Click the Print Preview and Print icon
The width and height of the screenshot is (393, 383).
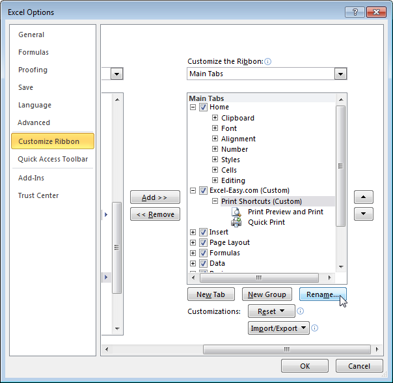pos(236,212)
